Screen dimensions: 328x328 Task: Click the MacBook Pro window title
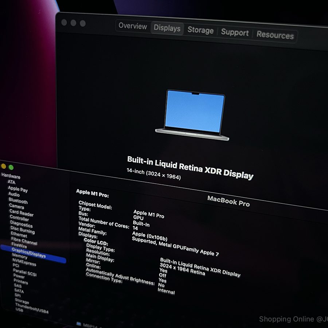coord(229,201)
